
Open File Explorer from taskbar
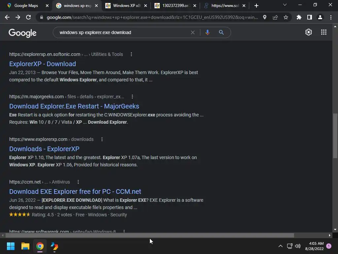point(25,246)
